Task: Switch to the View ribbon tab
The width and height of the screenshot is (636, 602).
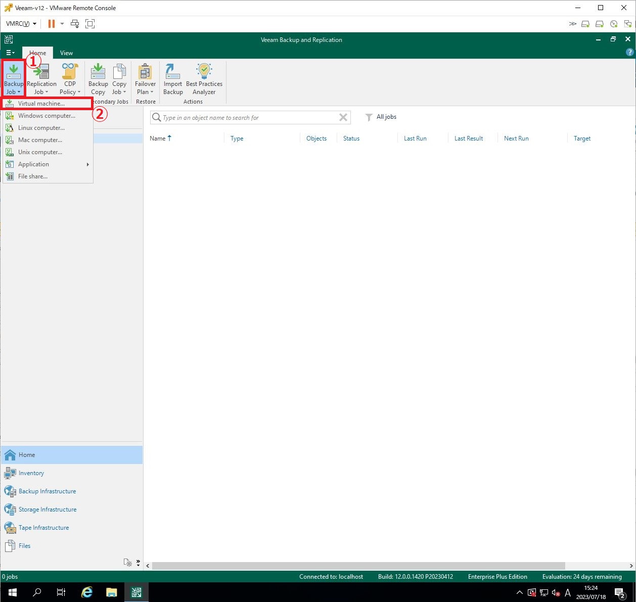Action: (x=66, y=53)
